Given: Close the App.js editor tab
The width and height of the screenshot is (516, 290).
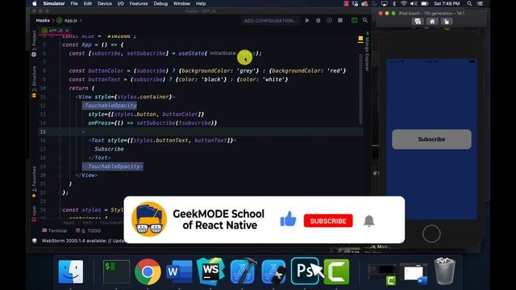Looking at the screenshot, I should (x=67, y=31).
